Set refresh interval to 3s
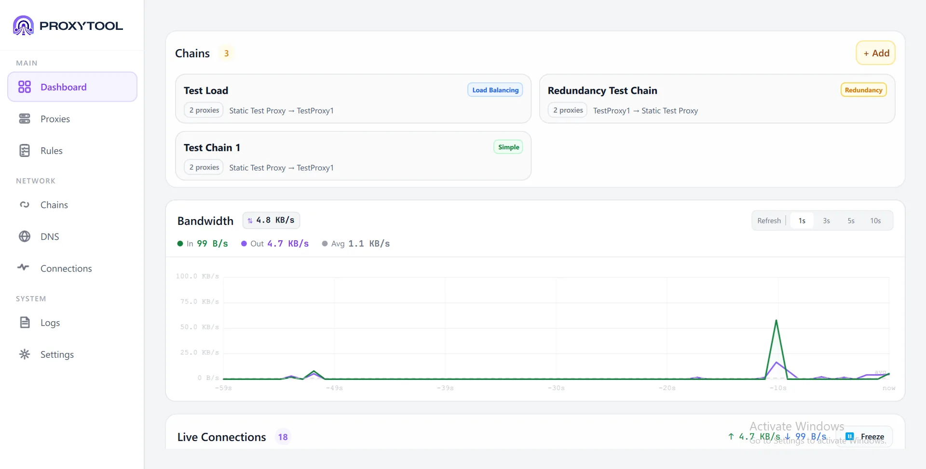926x469 pixels. tap(826, 221)
